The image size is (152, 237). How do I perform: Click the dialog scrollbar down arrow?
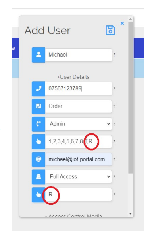coord(131,214)
